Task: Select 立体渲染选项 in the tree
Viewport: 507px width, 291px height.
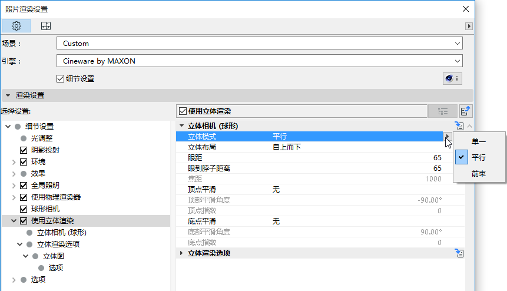Action: (58, 244)
